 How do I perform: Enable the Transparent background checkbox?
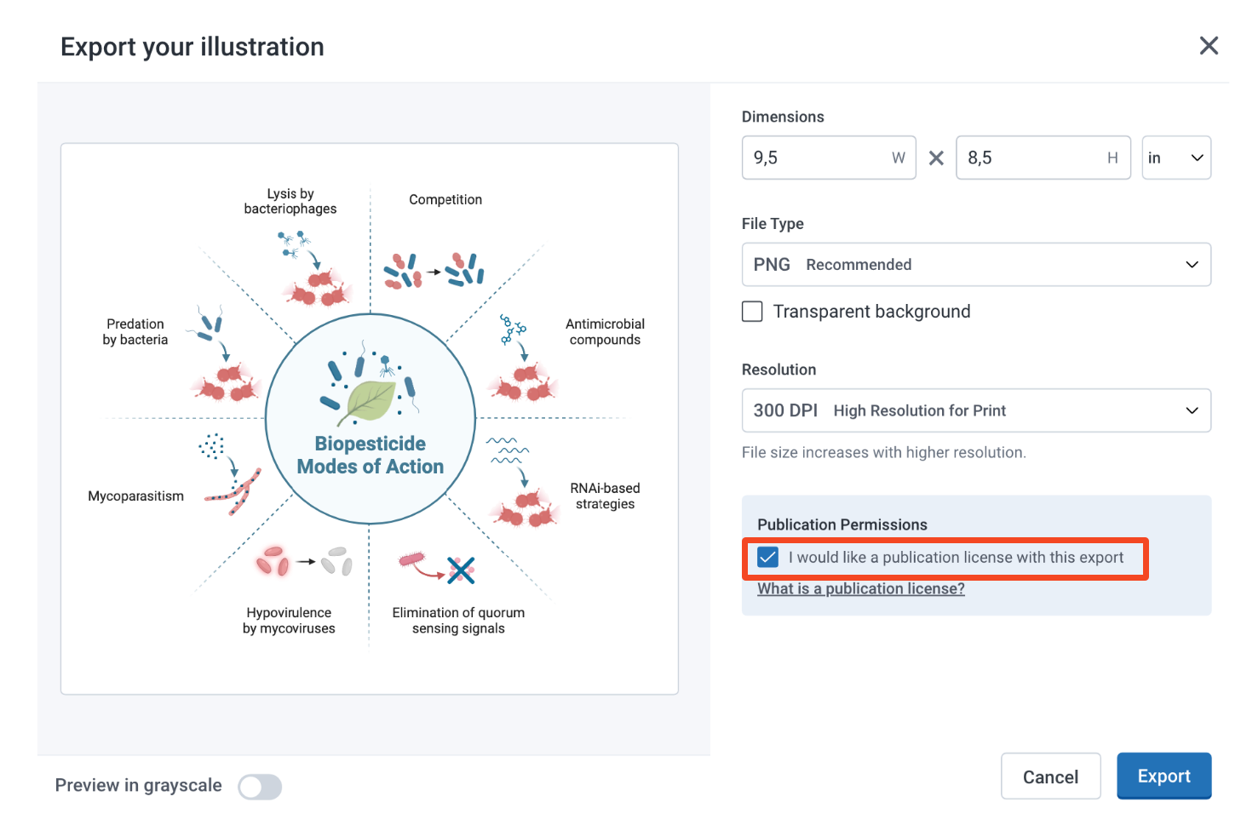[752, 312]
